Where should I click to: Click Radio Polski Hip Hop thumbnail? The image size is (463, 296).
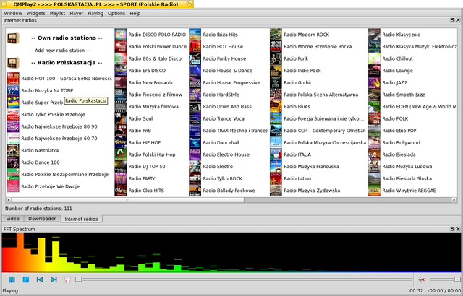[121, 154]
